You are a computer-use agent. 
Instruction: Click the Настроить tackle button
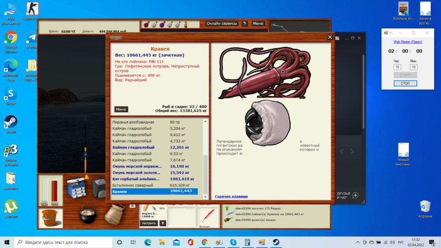[x=149, y=223]
